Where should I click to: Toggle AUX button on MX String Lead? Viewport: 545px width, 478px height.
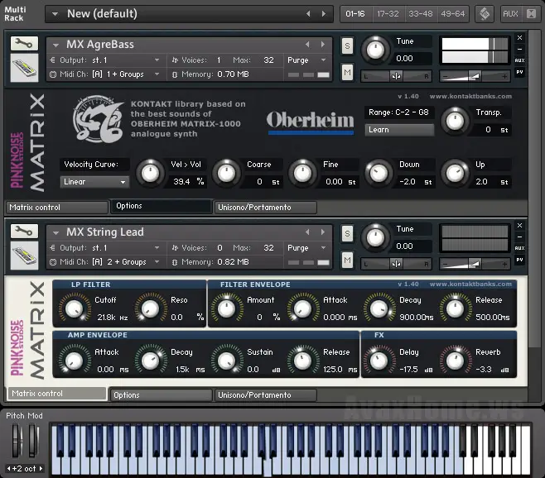(x=519, y=248)
